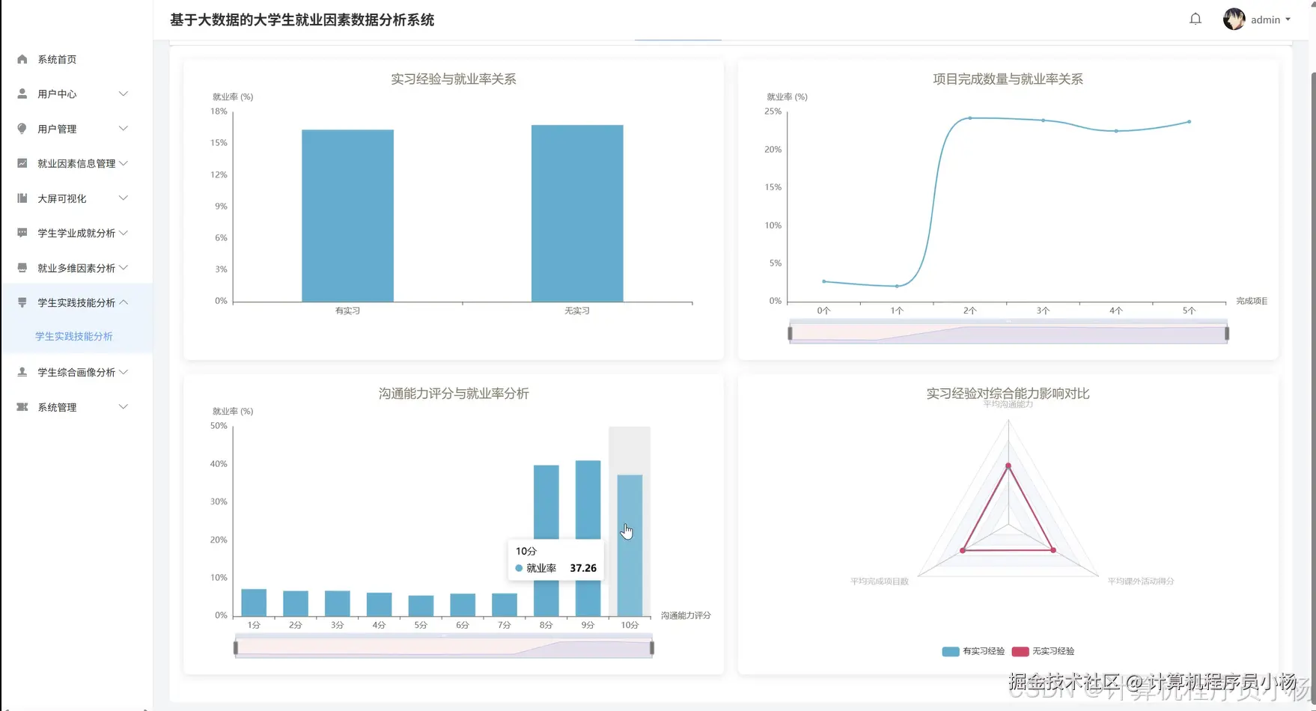Expand the 就业多维因素分析 chevron
The width and height of the screenshot is (1316, 711).
[x=124, y=268]
